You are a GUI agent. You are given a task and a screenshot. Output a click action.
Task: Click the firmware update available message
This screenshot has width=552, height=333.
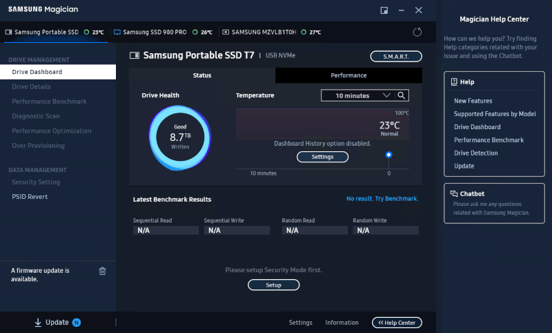click(40, 275)
